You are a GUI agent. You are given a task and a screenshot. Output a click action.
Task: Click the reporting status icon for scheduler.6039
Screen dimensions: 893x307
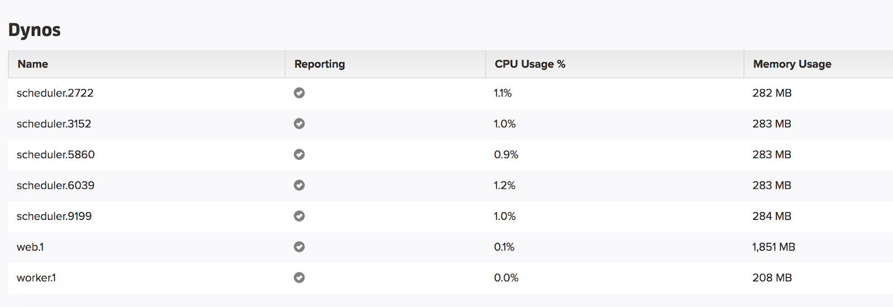coord(299,185)
